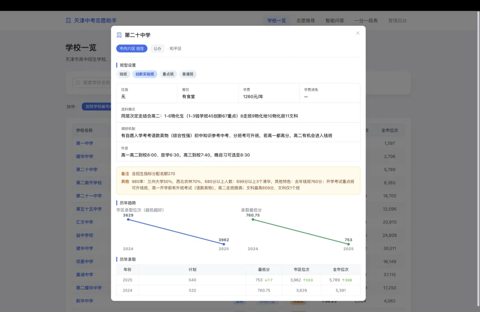Select the 市内六区 招生 badge
This screenshot has width=480, height=312.
132,48
